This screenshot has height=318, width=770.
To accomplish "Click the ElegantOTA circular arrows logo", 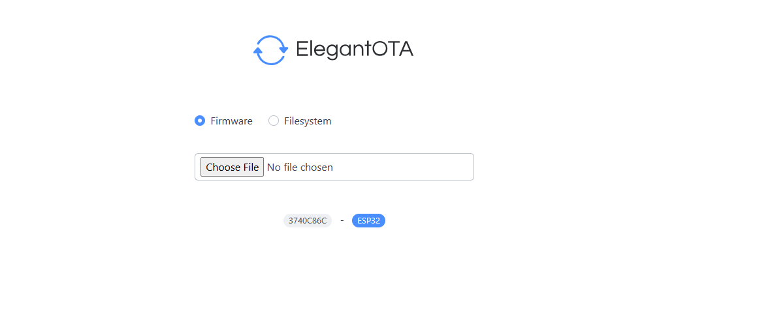I will (270, 50).
